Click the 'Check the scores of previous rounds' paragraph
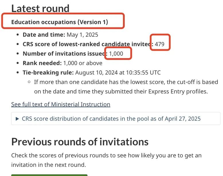Screen dimensions: 223x176 pyautogui.click(x=106, y=160)
